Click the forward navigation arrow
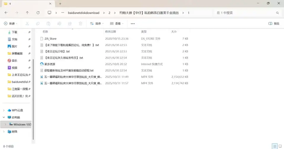 [17, 13]
